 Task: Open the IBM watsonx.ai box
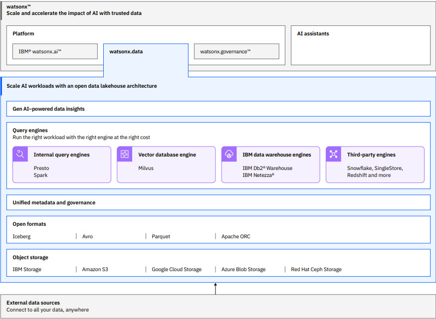tap(55, 51)
